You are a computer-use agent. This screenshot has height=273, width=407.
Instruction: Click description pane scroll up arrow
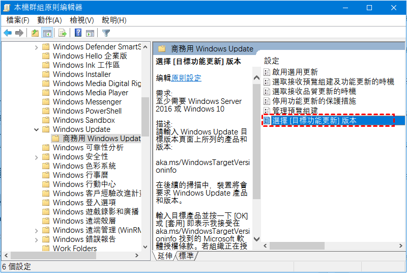(256, 77)
